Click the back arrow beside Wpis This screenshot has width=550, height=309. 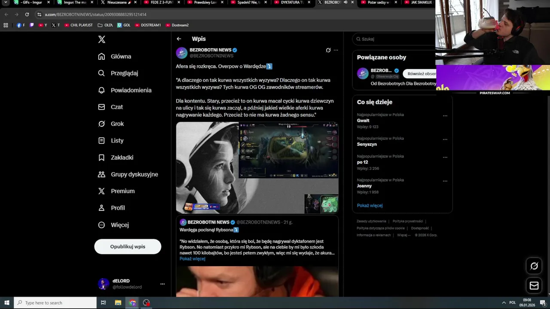pyautogui.click(x=179, y=39)
